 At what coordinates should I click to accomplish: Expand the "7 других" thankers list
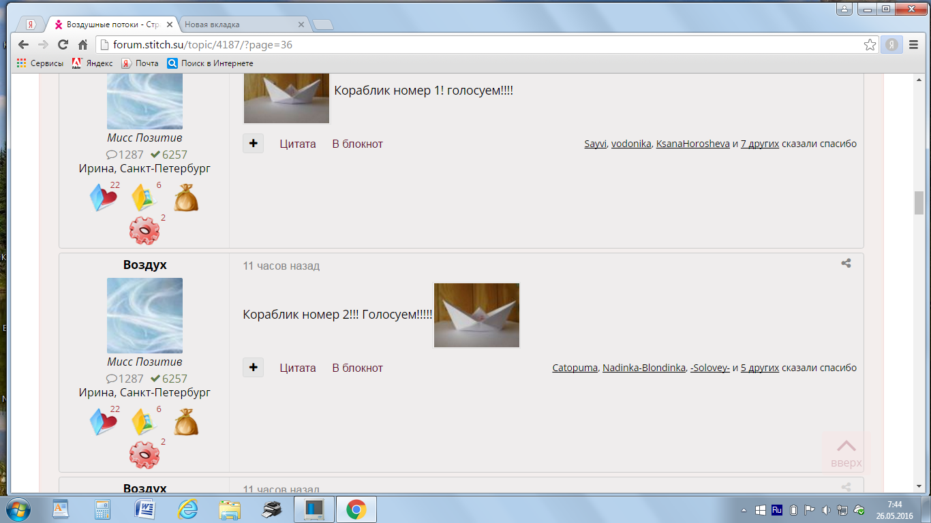(759, 144)
